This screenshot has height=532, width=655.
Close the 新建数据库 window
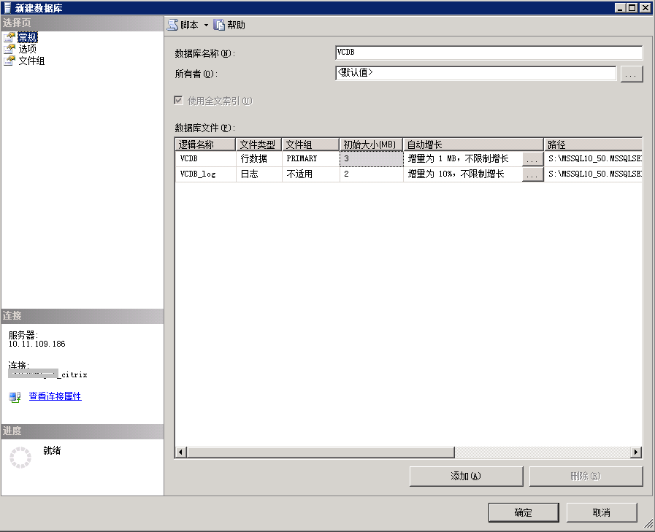pyautogui.click(x=645, y=7)
